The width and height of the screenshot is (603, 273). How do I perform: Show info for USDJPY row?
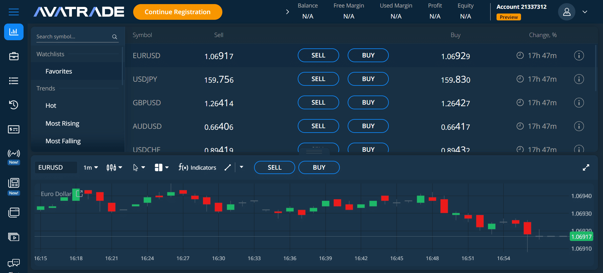[x=579, y=79]
